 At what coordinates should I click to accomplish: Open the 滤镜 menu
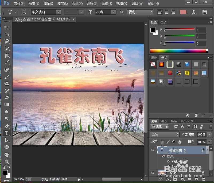point(107,3)
